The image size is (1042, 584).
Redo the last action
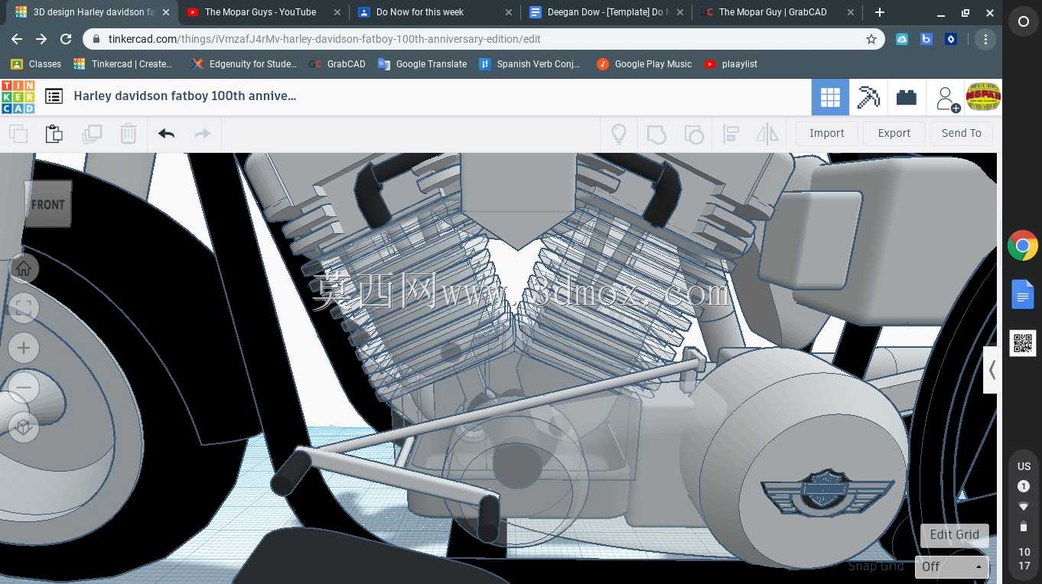pos(202,134)
